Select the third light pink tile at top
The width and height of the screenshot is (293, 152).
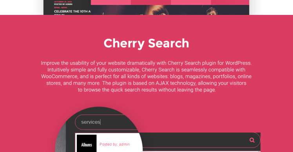(191, 2)
